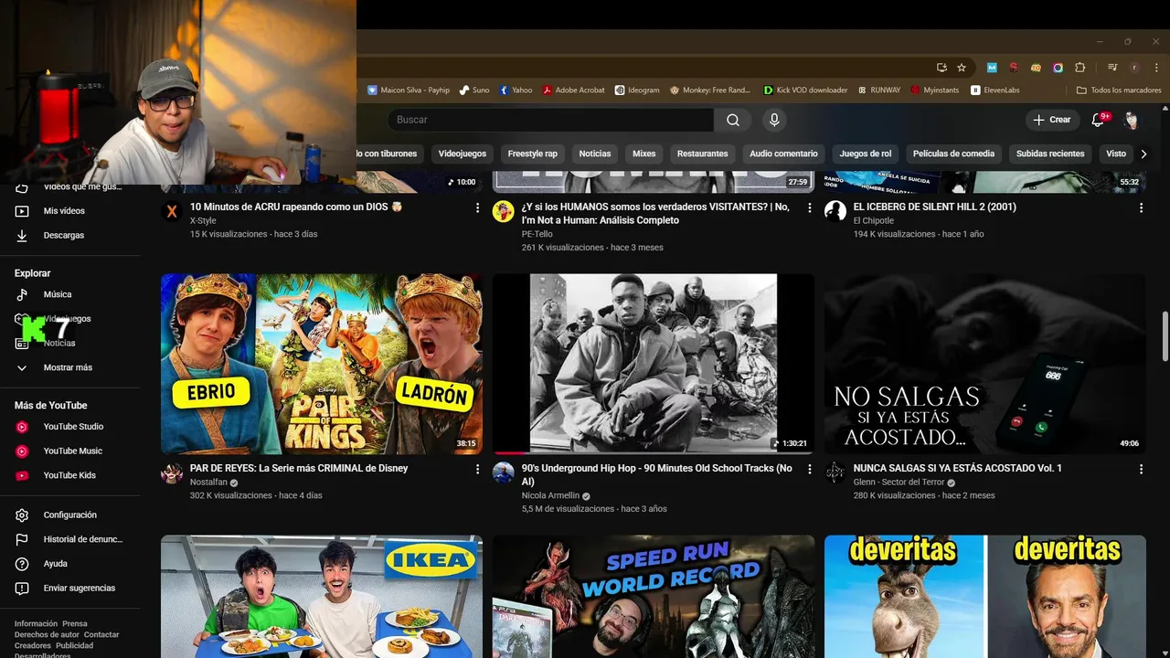Open the ElevenLabs bookmark
Image resolution: width=1170 pixels, height=658 pixels.
pos(995,90)
